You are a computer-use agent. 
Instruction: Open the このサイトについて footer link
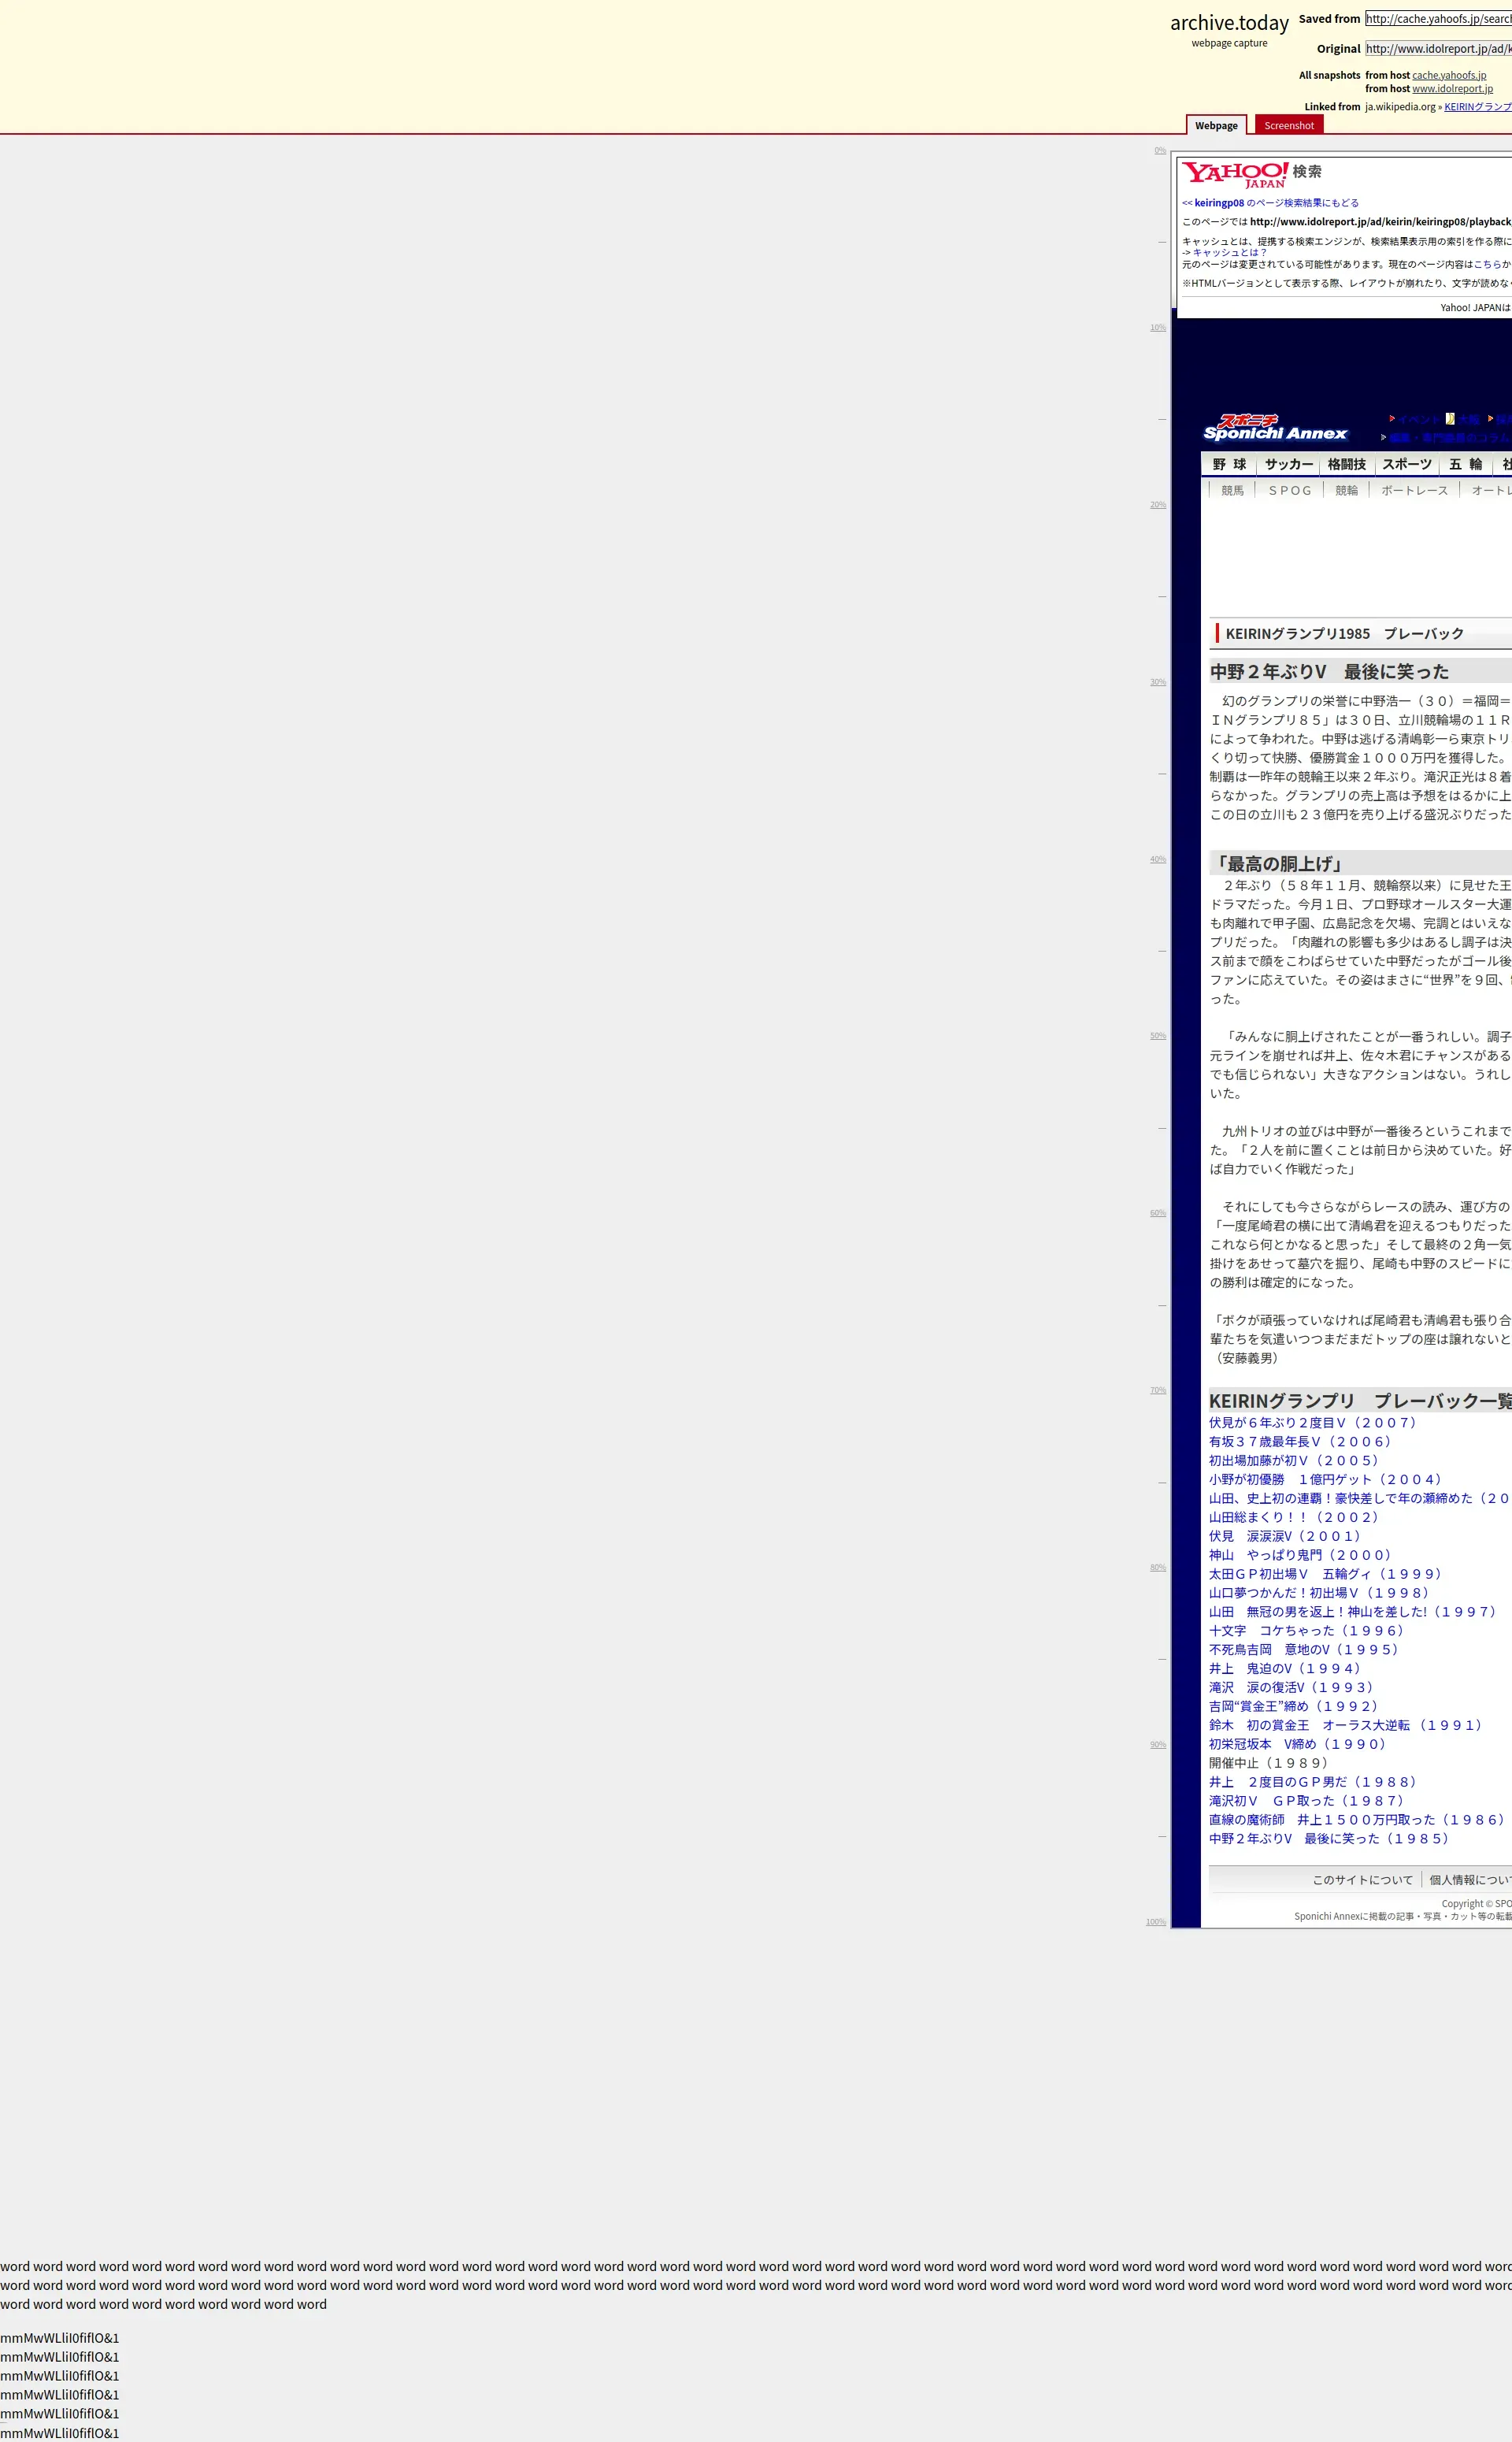click(x=1362, y=1880)
